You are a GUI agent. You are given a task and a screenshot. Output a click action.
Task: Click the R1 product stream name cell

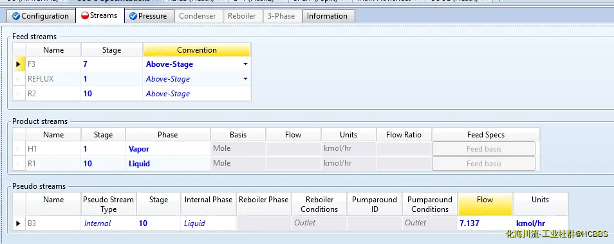point(53,164)
